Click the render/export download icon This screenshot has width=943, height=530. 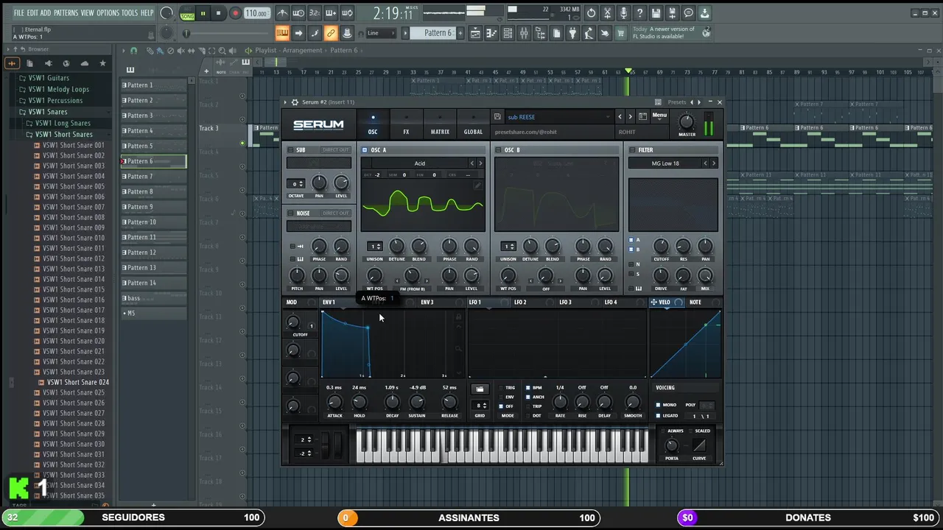coord(704,13)
